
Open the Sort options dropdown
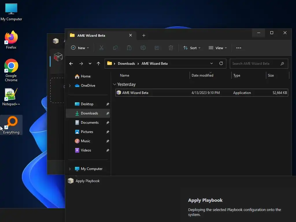(x=192, y=48)
